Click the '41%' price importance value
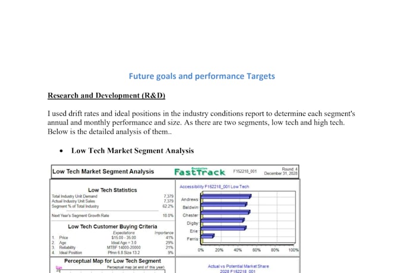The image size is (404, 273). (x=170, y=238)
